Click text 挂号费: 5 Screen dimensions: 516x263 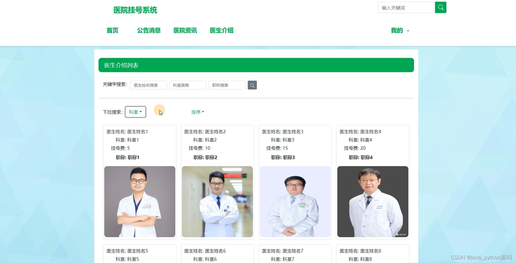[120, 148]
